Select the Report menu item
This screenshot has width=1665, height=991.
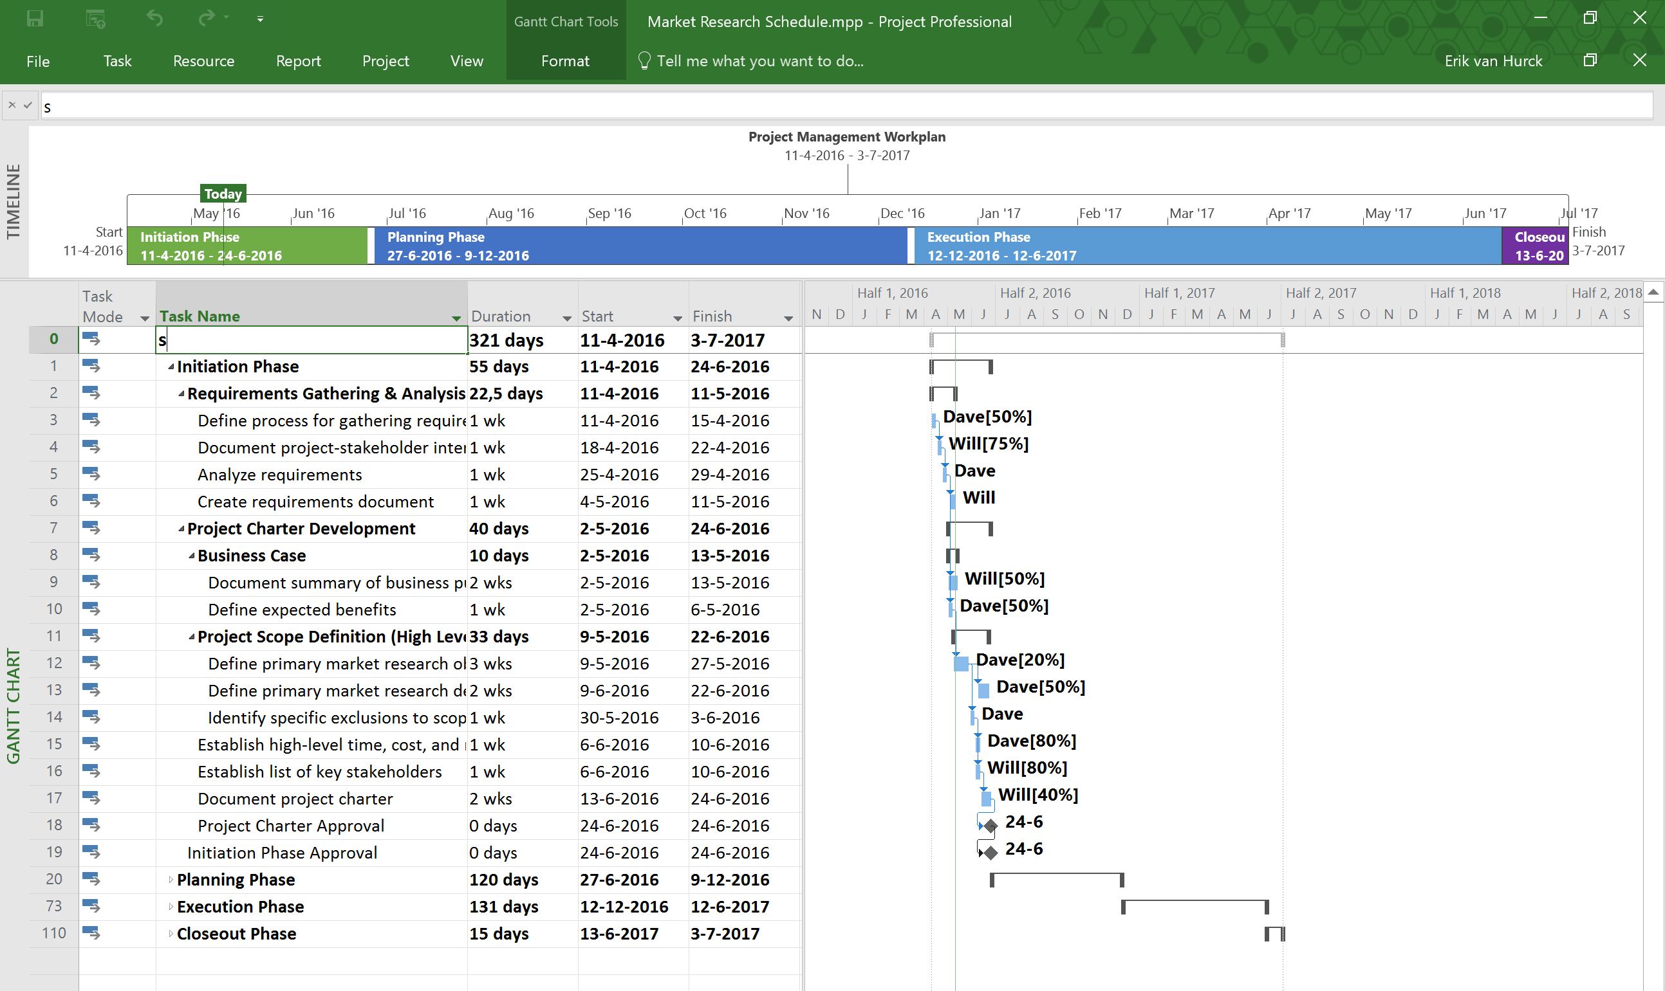[x=297, y=60]
